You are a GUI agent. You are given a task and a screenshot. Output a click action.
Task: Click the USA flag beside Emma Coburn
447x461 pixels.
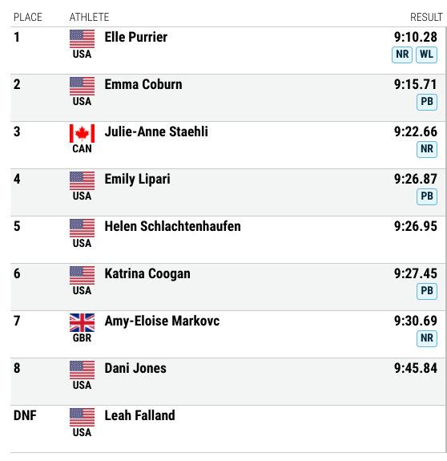pos(82,86)
